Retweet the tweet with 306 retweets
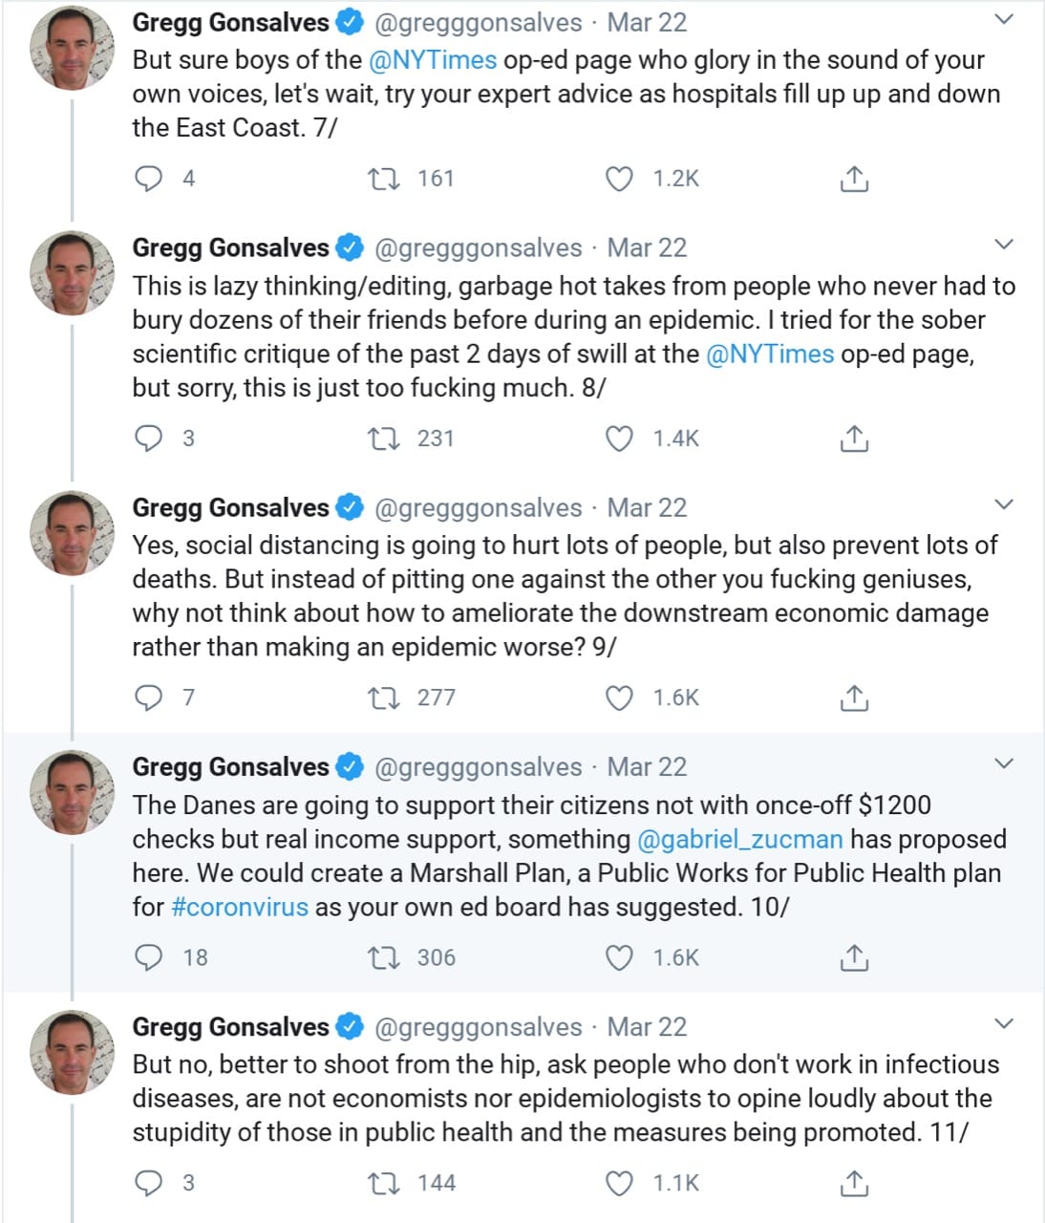 coord(384,958)
